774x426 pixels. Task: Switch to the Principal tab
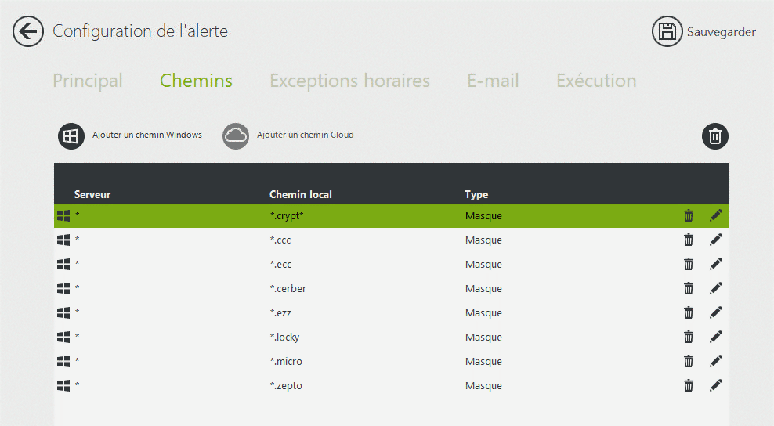pos(88,81)
